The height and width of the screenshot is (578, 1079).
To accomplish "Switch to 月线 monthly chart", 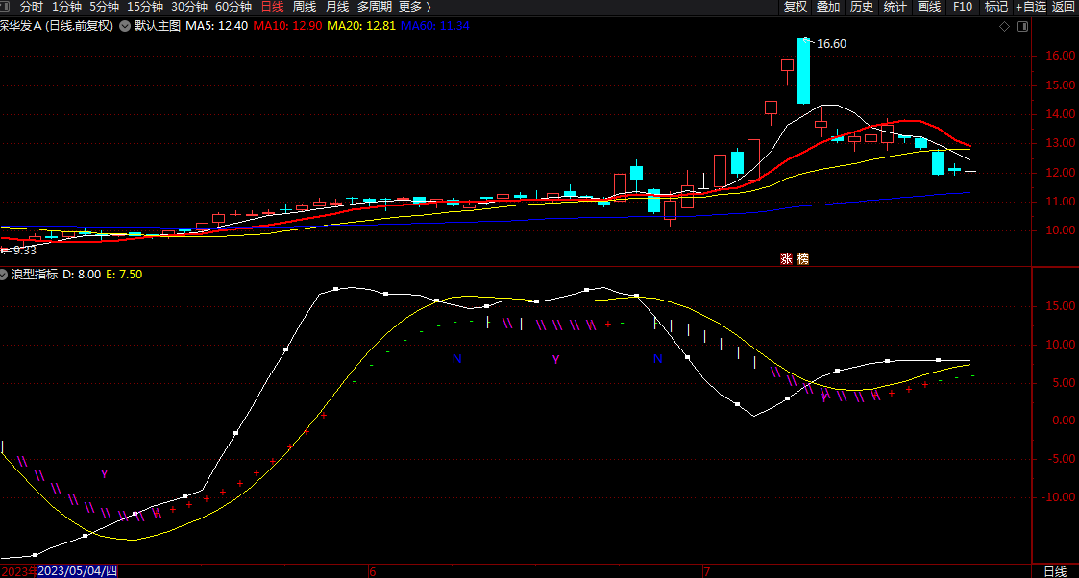I will [336, 7].
